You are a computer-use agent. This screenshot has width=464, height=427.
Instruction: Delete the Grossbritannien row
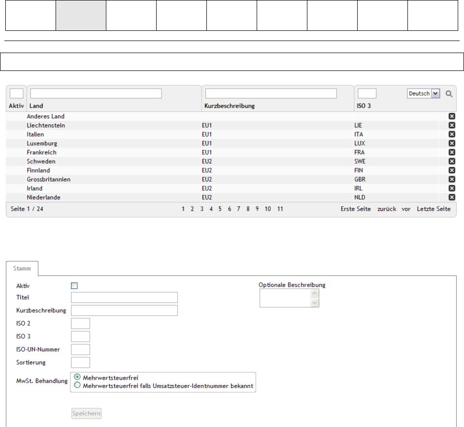point(451,179)
